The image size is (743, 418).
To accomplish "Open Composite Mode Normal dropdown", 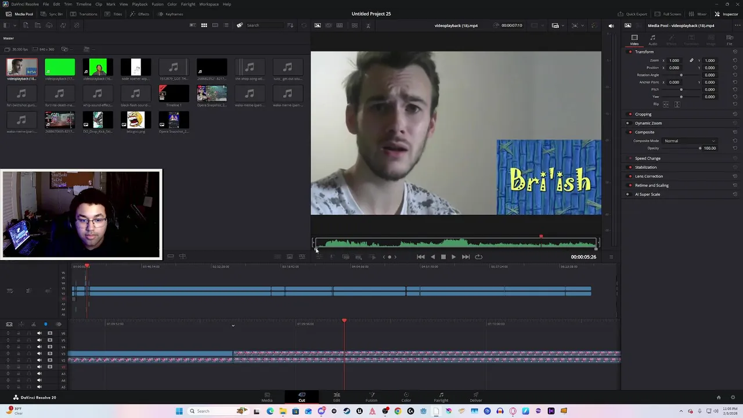I will (x=690, y=141).
